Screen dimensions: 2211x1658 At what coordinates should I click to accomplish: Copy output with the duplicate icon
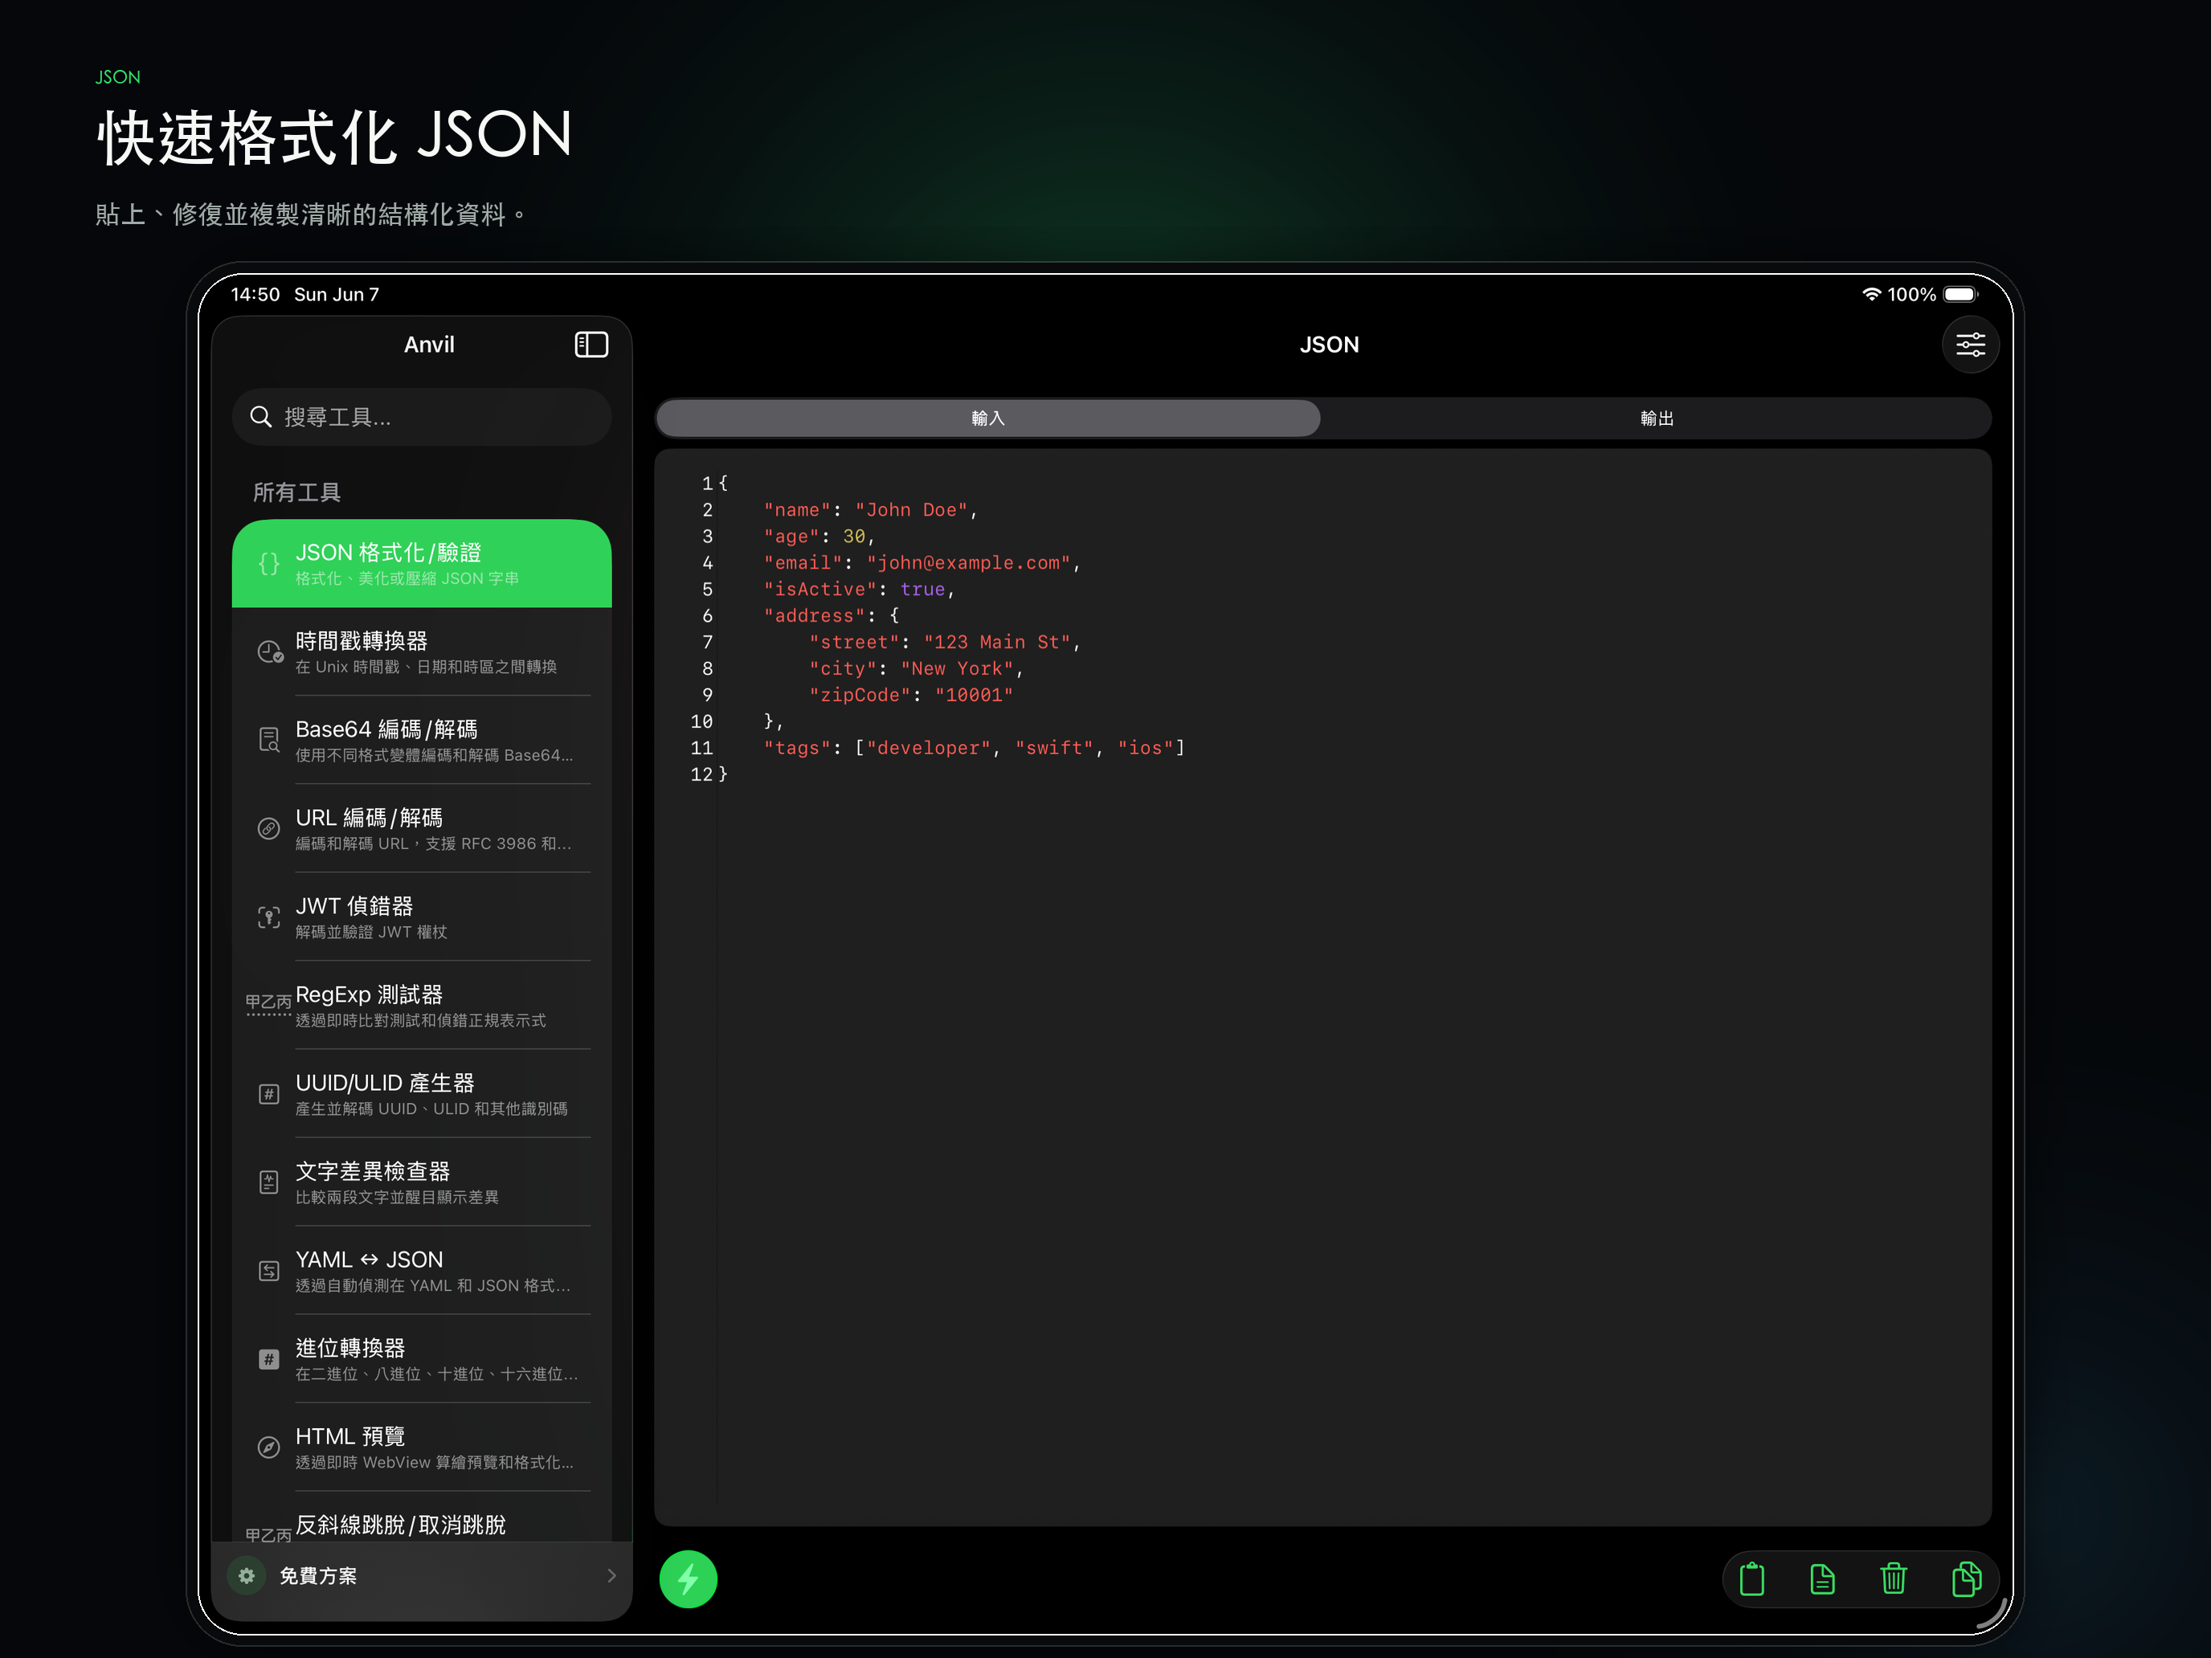pyautogui.click(x=1965, y=1578)
